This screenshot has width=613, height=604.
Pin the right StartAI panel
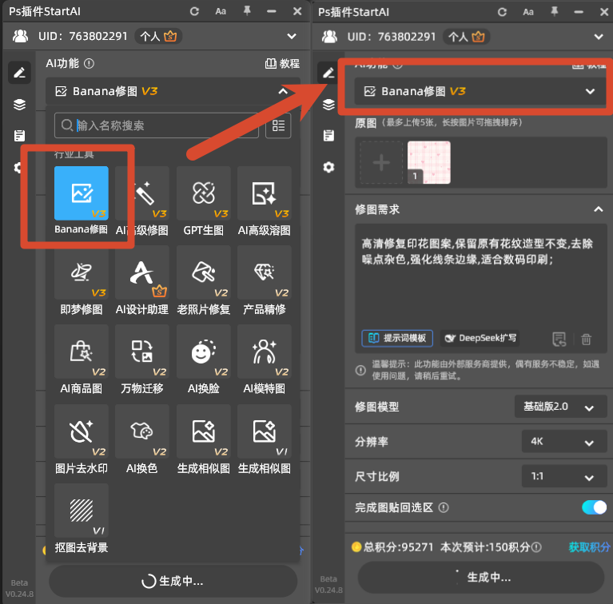click(555, 12)
